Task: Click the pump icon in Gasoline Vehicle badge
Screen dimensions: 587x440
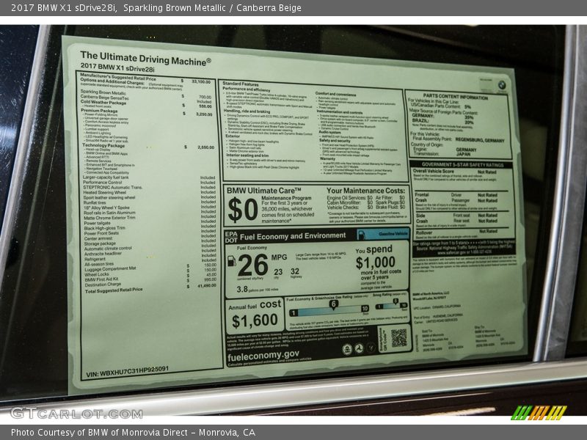Action: 361,235
